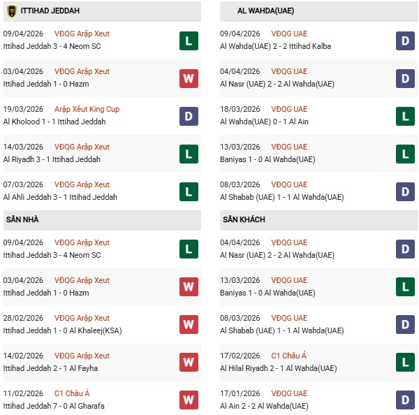
Task: Select the SÂN NHÀ section header
Action: pyautogui.click(x=22, y=219)
